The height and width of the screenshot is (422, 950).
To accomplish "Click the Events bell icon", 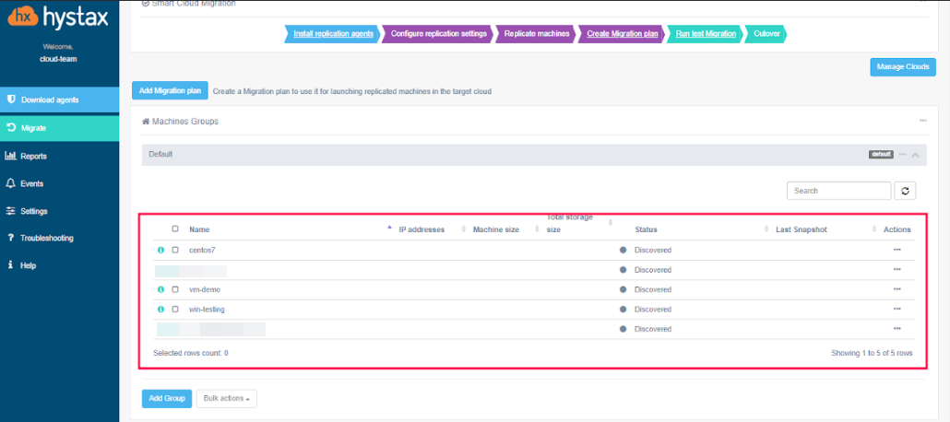I will click(11, 183).
